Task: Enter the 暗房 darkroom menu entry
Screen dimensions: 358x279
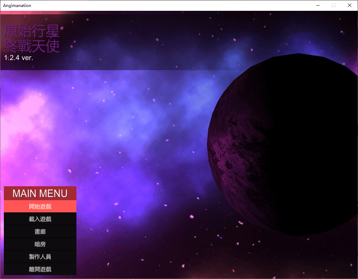Action: point(40,244)
